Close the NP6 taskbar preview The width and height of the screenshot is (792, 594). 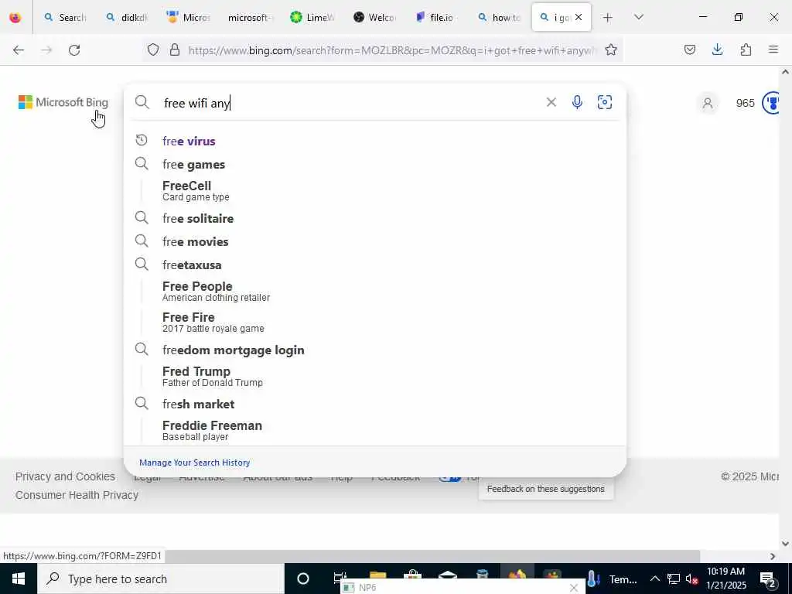573,588
